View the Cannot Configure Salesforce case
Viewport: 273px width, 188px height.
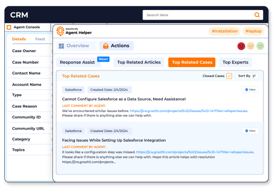click(250, 90)
